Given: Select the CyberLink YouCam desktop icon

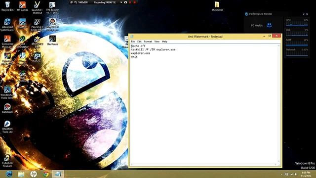Looking at the screenshot, I should tap(7, 161).
